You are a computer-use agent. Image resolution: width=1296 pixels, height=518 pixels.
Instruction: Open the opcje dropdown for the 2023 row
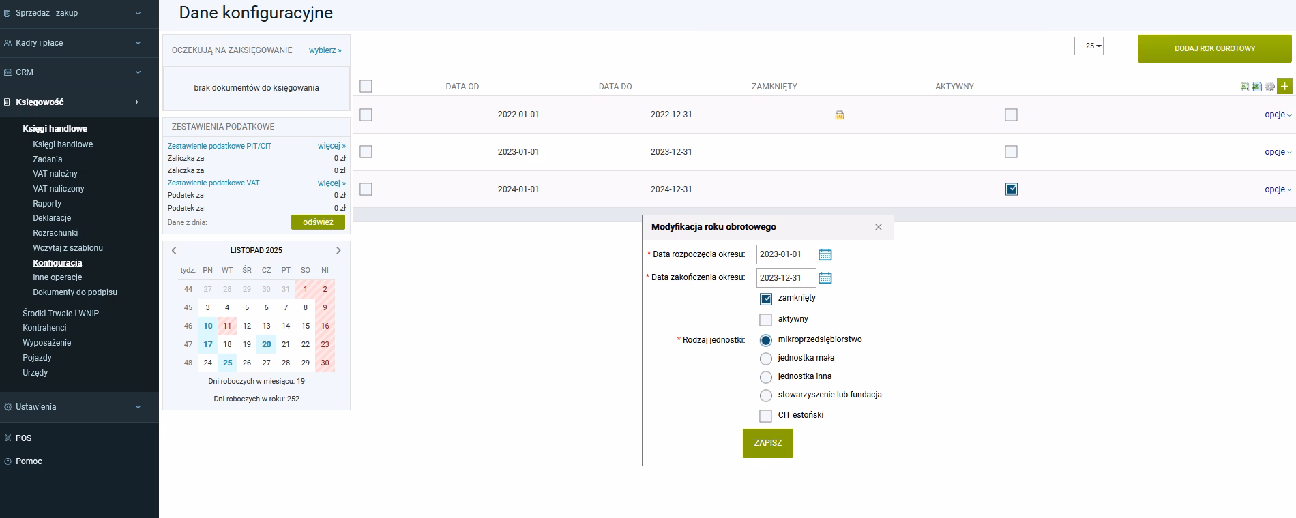pyautogui.click(x=1278, y=152)
